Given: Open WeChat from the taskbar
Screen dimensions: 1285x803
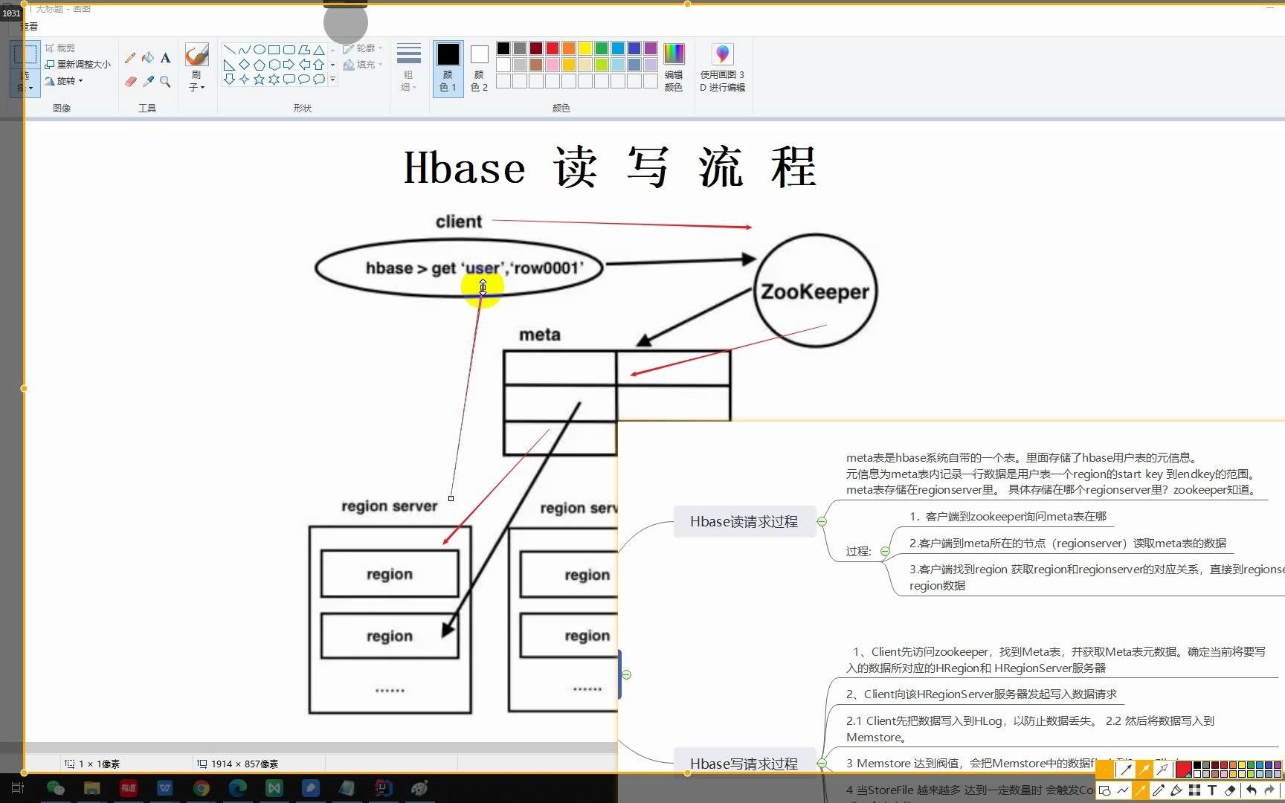Looking at the screenshot, I should 56,788.
